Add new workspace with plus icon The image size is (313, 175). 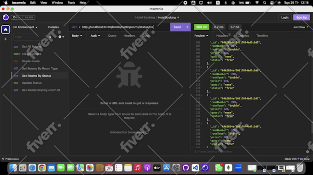[6, 39]
